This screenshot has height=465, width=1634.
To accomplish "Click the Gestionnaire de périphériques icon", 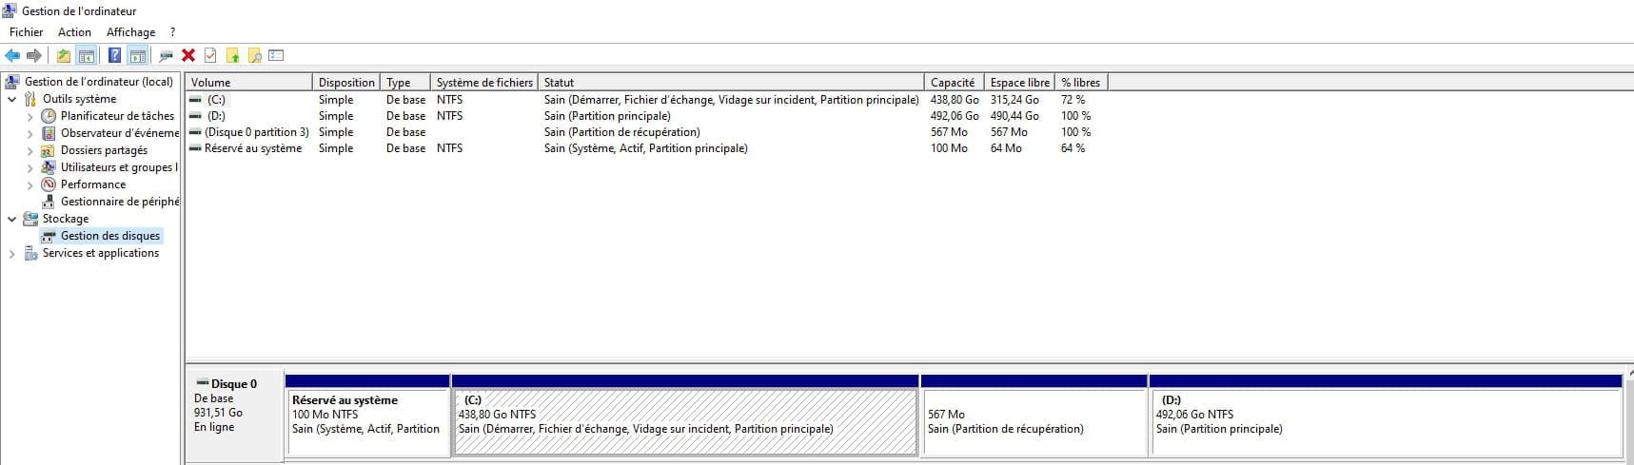I will click(x=49, y=202).
